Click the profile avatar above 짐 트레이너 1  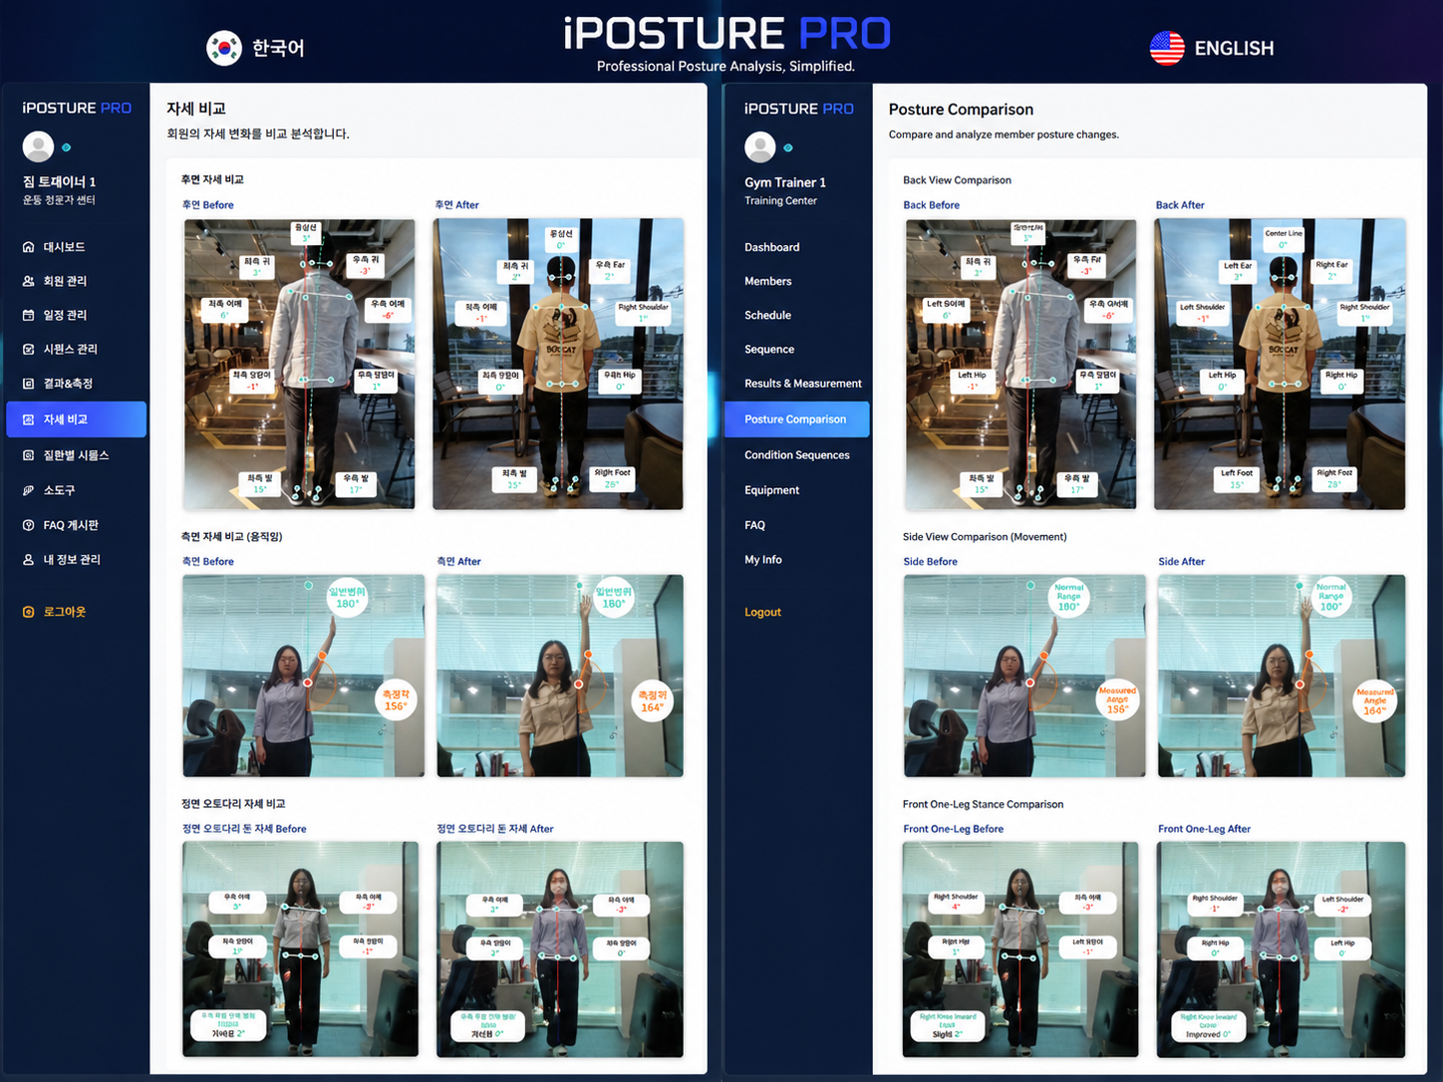click(38, 146)
